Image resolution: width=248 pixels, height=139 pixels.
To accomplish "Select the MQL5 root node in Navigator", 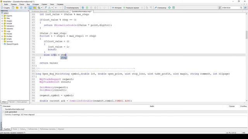I will [x=6, y=13].
